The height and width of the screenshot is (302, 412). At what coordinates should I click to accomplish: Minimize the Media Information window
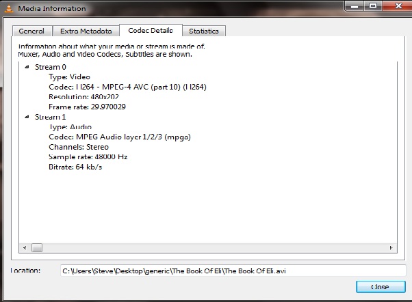pos(355,6)
